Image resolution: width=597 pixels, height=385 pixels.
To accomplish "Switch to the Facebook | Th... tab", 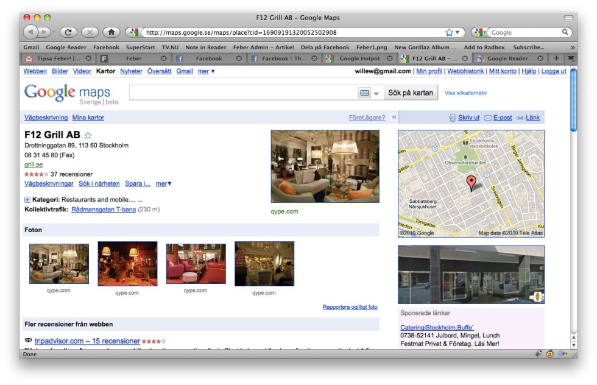I will click(284, 58).
